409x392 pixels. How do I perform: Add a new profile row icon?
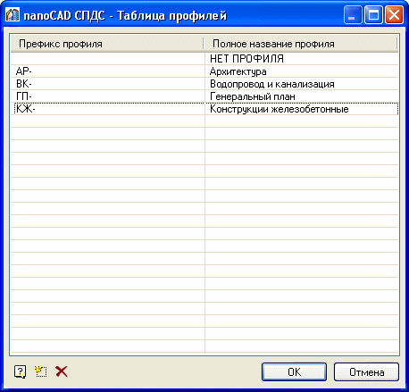[x=41, y=371]
